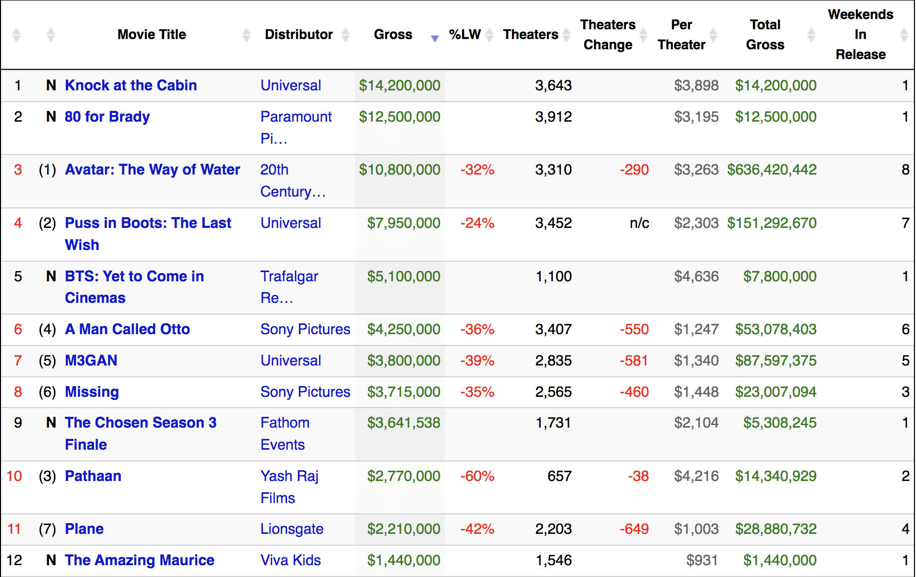The width and height of the screenshot is (916, 577).
Task: Open Universal distributor in M3GAN row
Action: (x=291, y=360)
